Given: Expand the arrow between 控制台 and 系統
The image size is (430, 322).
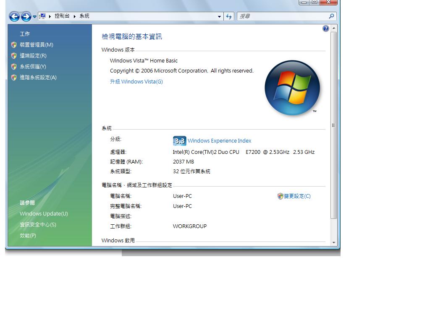Looking at the screenshot, I should [x=75, y=16].
